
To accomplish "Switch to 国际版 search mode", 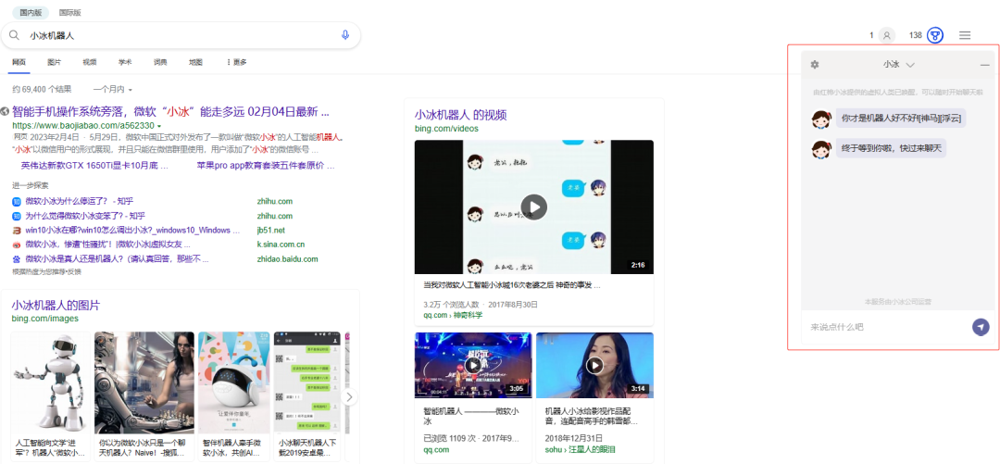I will tap(69, 12).
